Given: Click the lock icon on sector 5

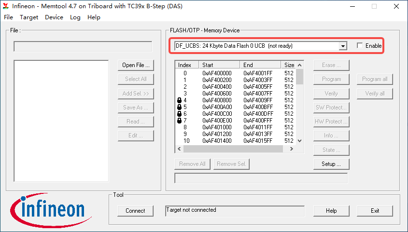Looking at the screenshot, I should point(179,107).
